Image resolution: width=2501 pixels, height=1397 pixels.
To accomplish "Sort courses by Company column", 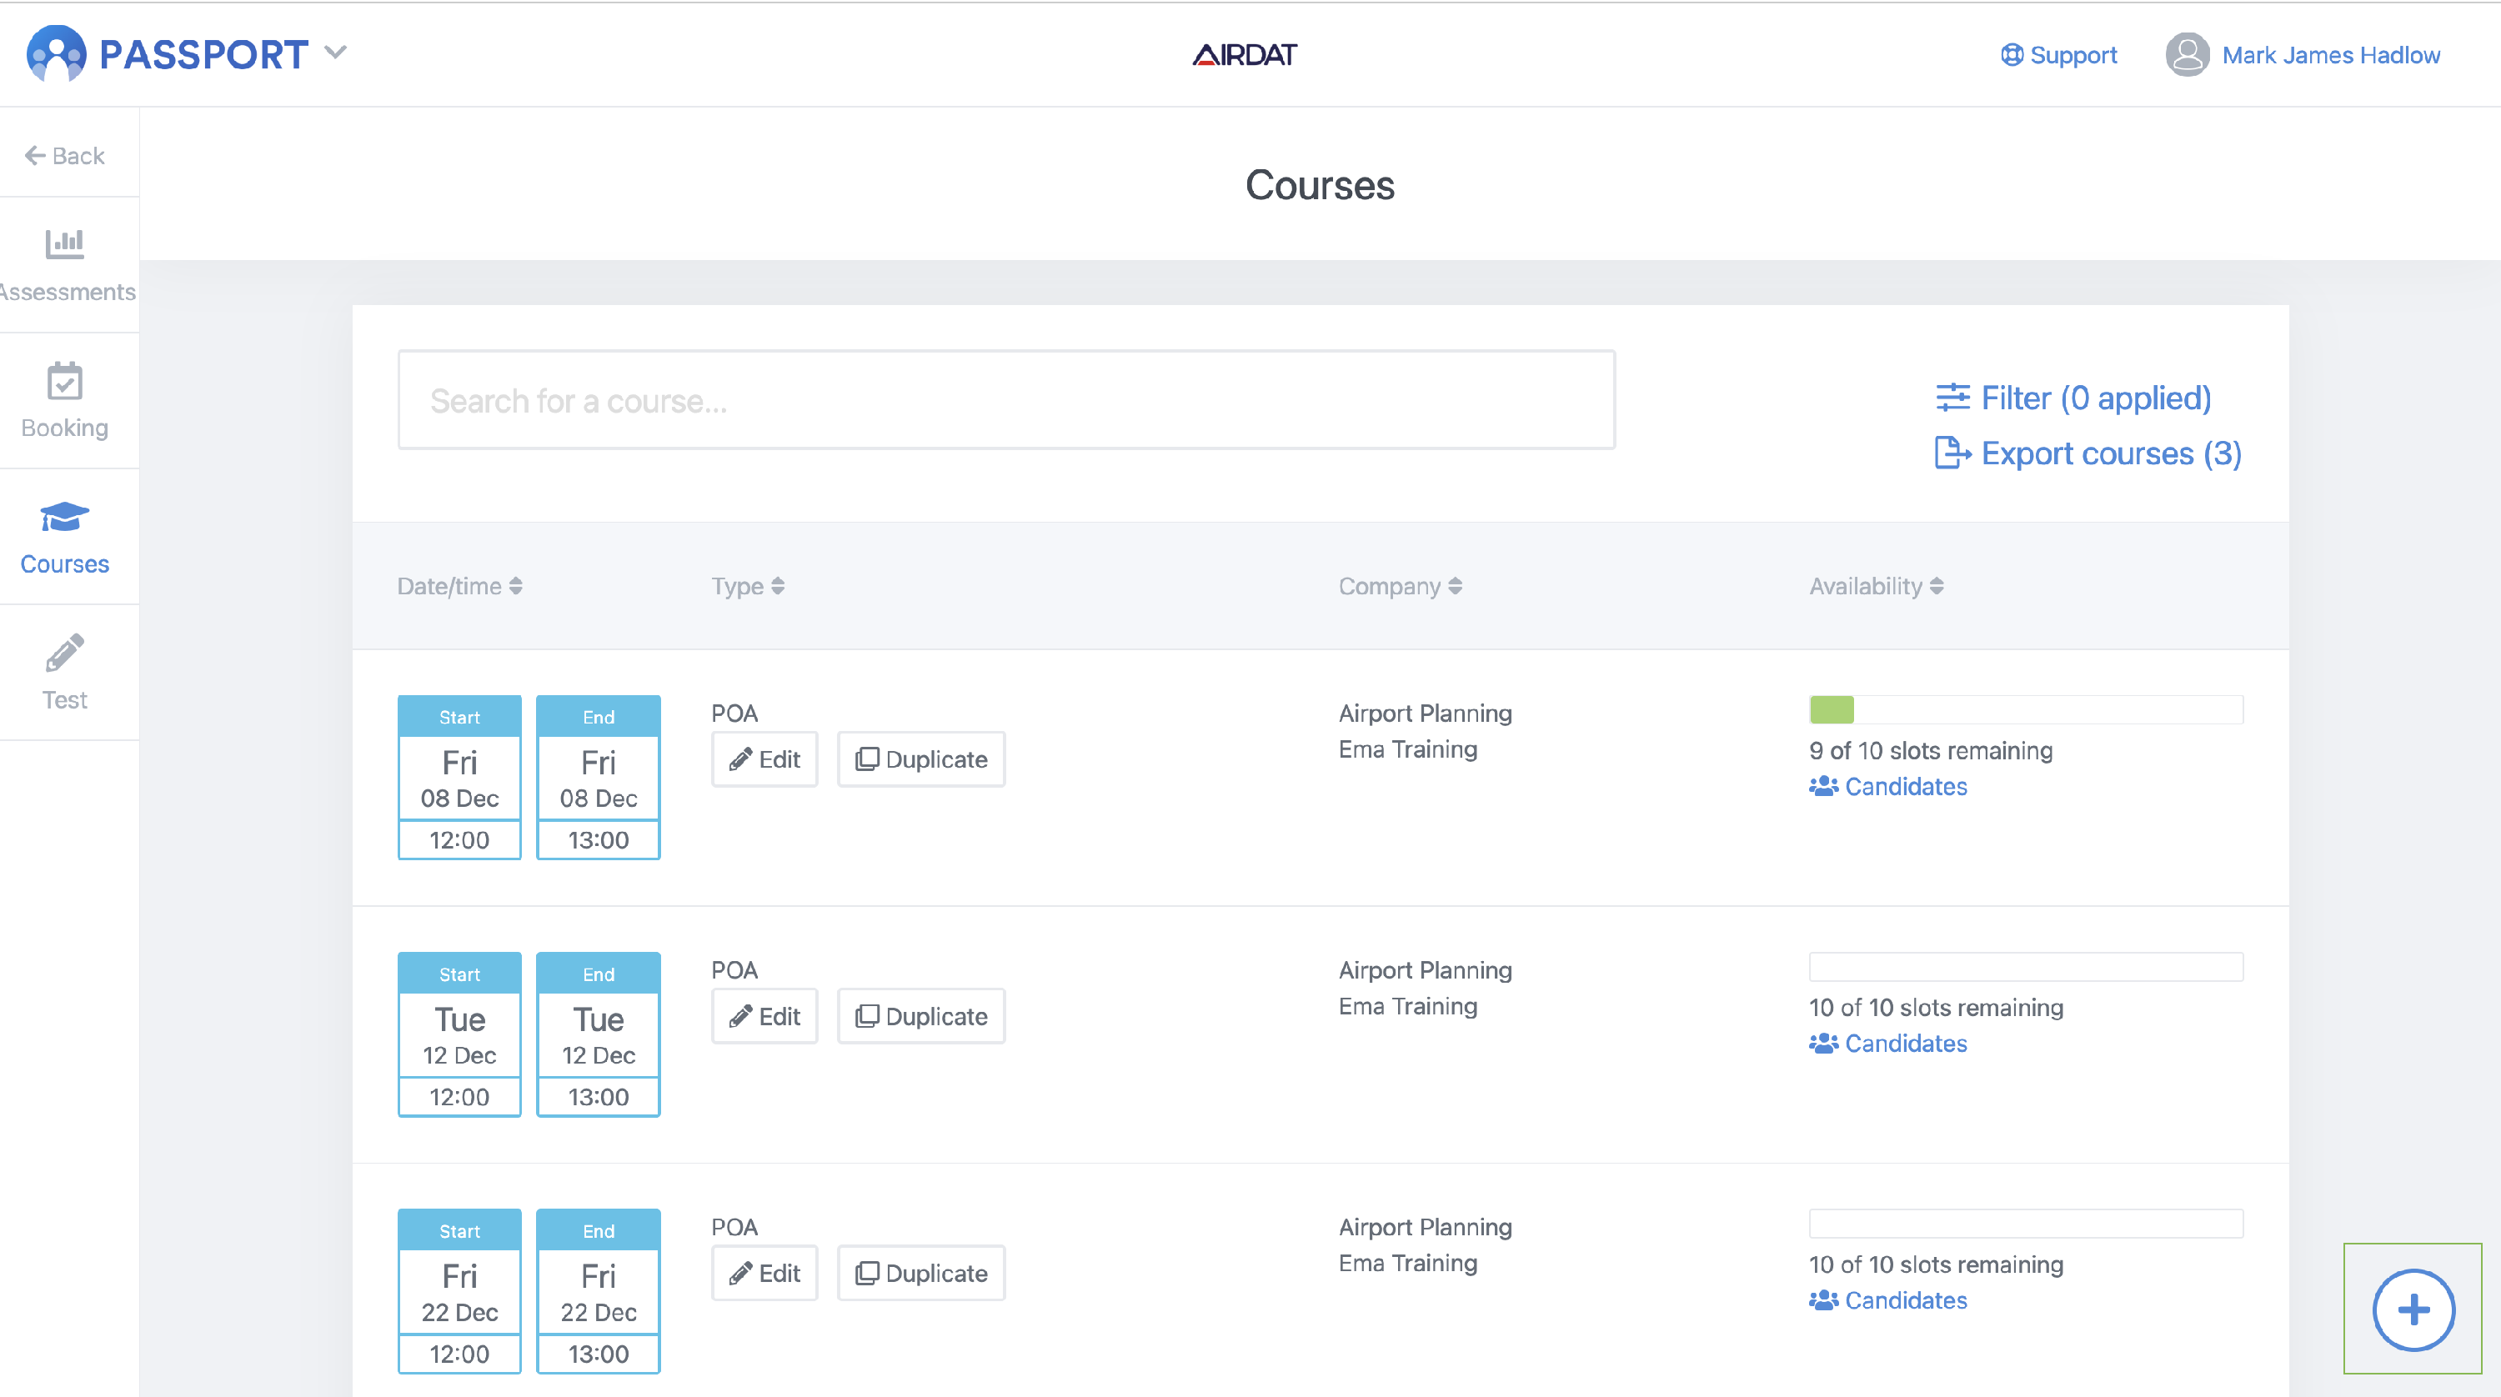I will click(x=1399, y=586).
